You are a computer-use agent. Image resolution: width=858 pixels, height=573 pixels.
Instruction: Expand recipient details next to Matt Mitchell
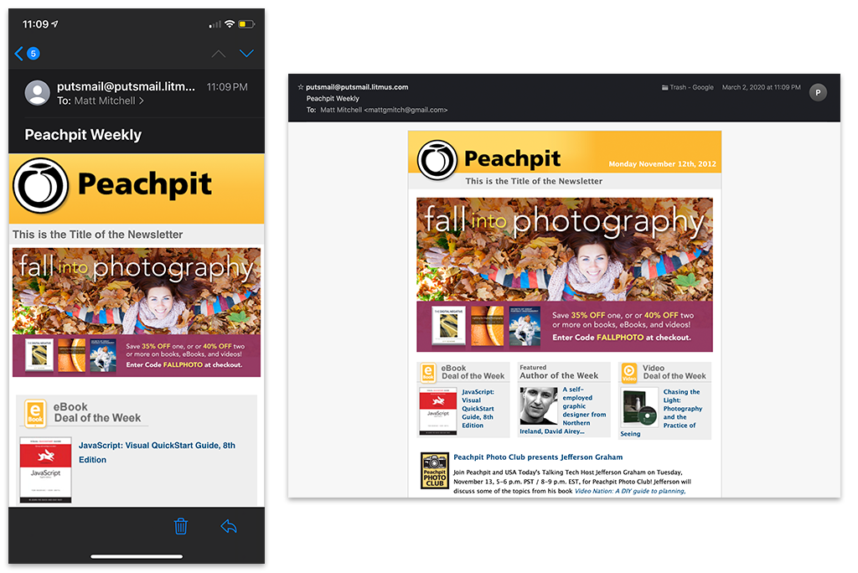(141, 101)
